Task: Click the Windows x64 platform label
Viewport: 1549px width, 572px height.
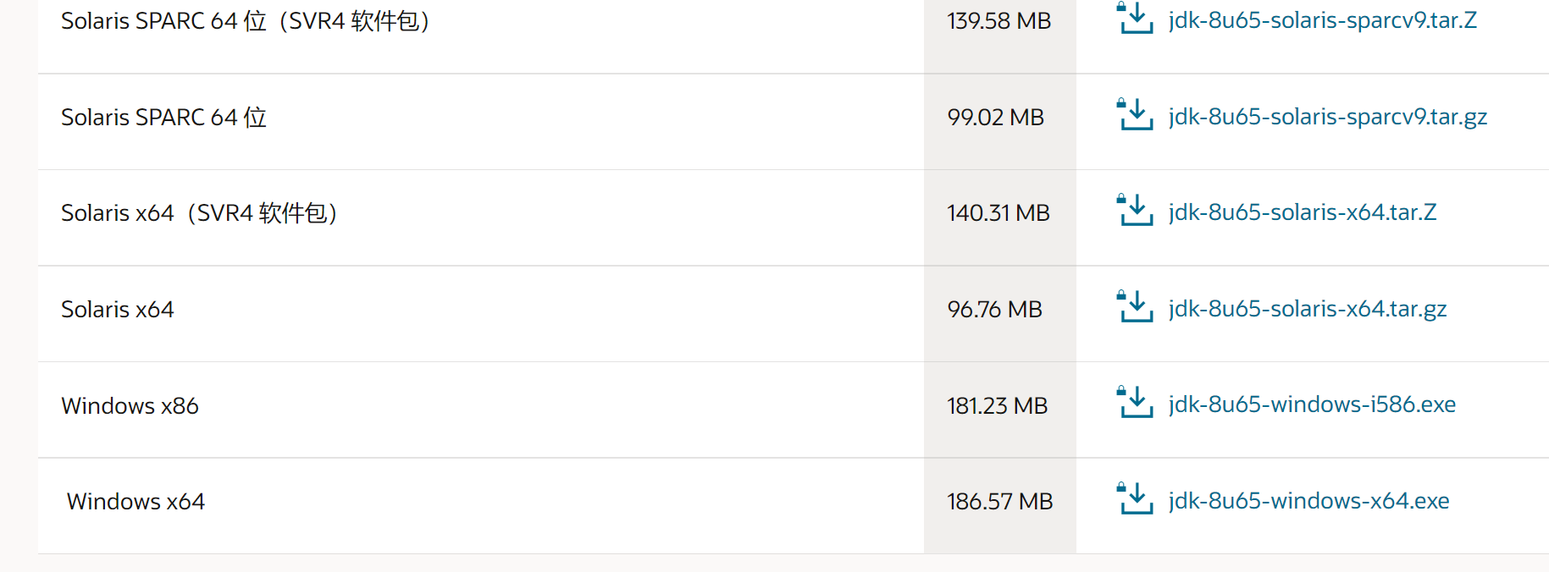Action: click(136, 502)
